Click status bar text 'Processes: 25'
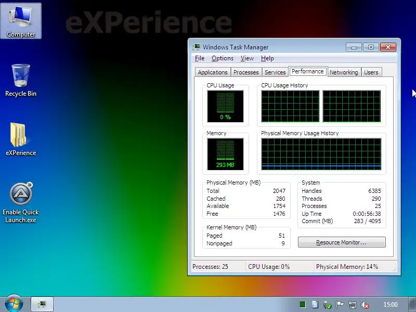Viewport: 416px width, 312px height. coord(210,267)
